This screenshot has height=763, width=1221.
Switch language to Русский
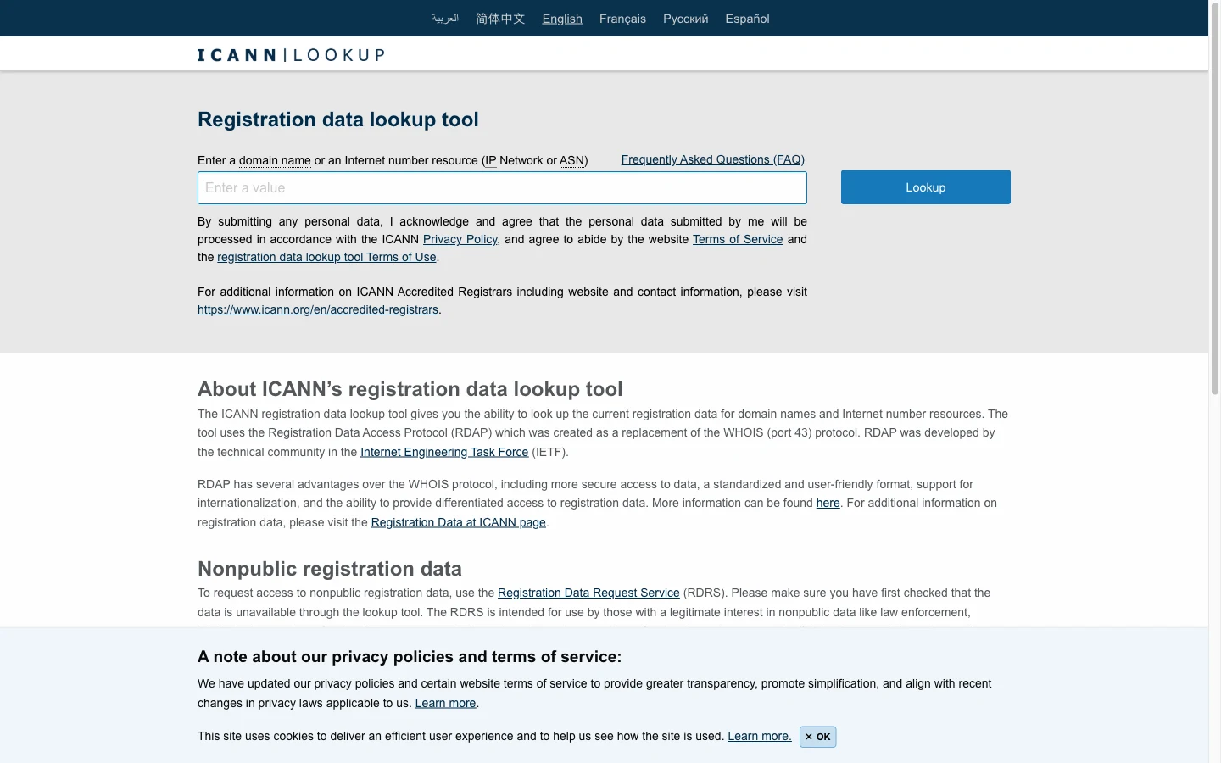685,19
